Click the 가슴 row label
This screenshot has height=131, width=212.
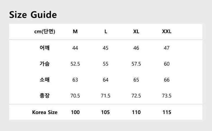[x=45, y=64]
